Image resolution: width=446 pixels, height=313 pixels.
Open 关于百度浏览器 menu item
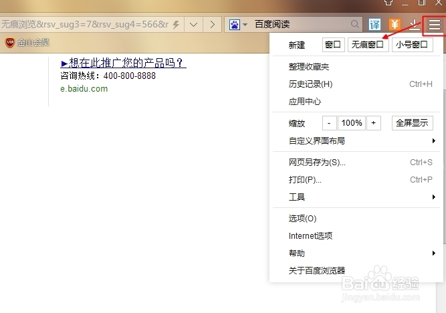(356, 270)
